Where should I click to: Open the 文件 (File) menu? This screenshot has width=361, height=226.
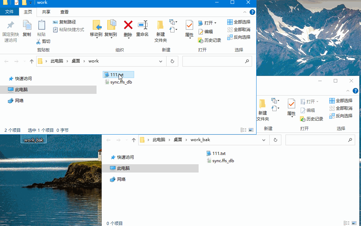[9, 11]
